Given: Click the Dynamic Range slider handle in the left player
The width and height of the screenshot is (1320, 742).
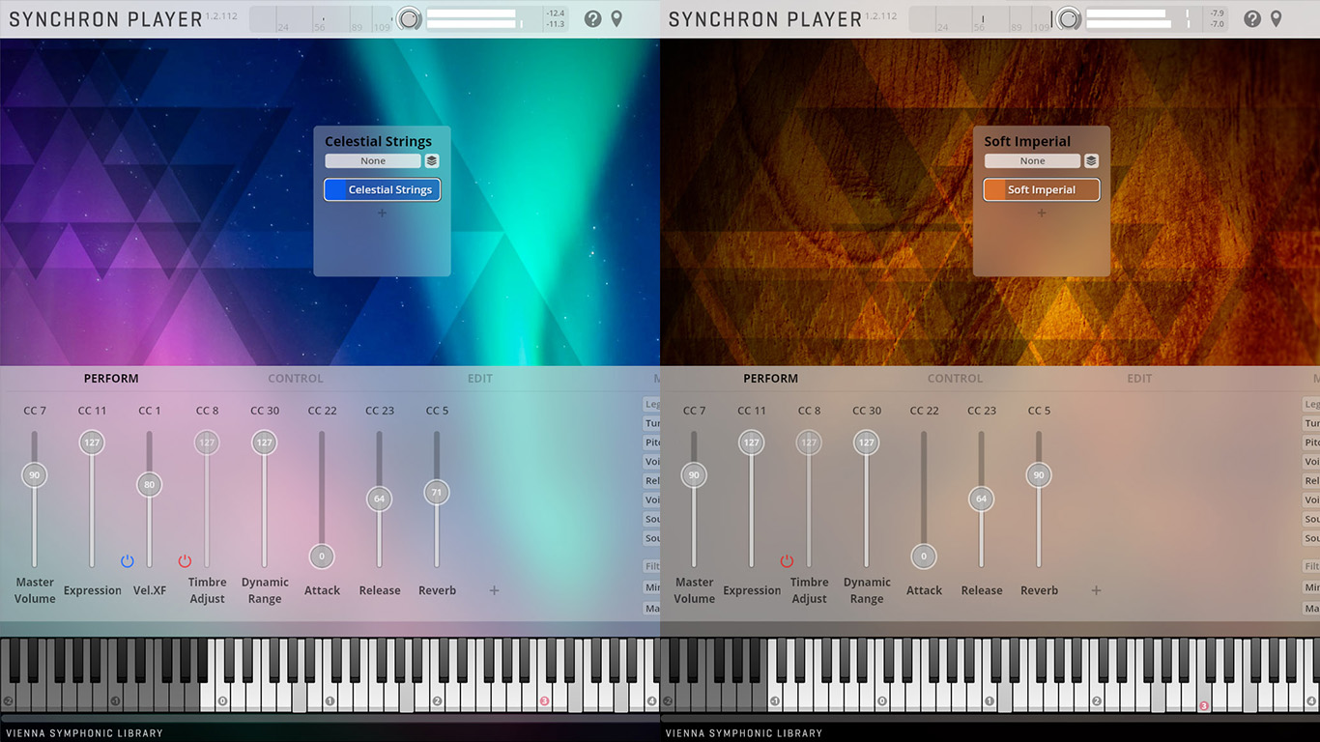Looking at the screenshot, I should coord(264,442).
